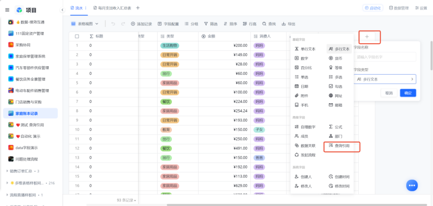Open 家庭账本记录 in sidebar

(30, 113)
